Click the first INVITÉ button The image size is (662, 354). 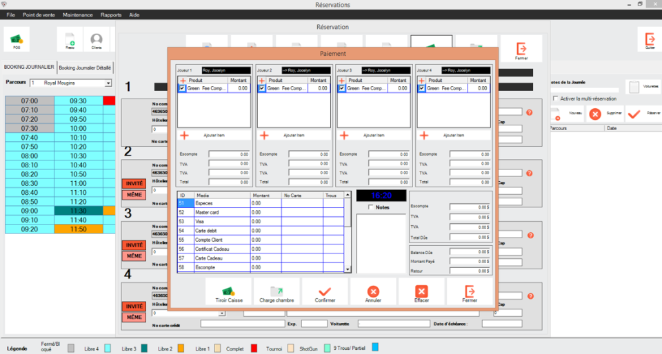[134, 184]
